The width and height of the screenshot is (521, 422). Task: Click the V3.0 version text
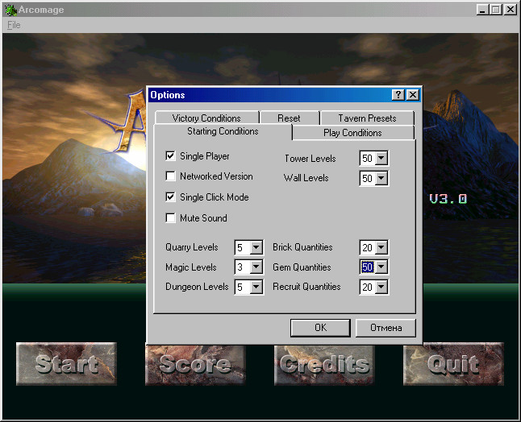pos(448,199)
